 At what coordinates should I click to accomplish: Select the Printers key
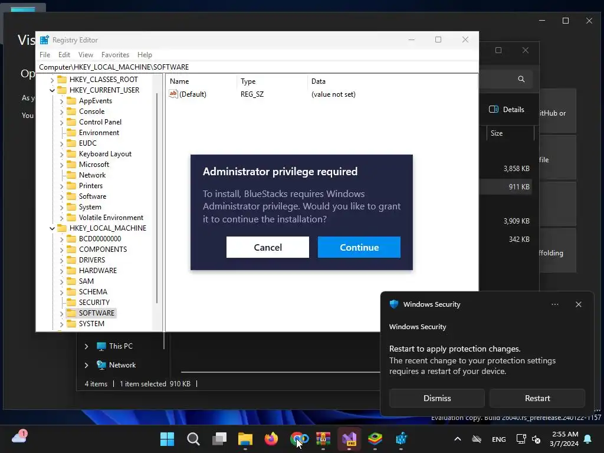click(90, 186)
